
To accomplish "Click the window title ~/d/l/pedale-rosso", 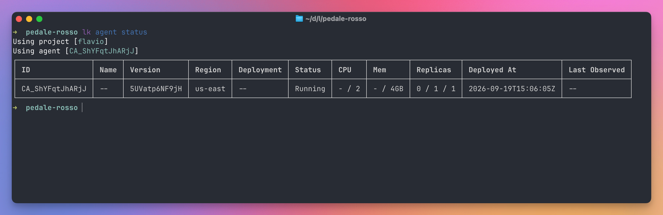I will tap(336, 19).
